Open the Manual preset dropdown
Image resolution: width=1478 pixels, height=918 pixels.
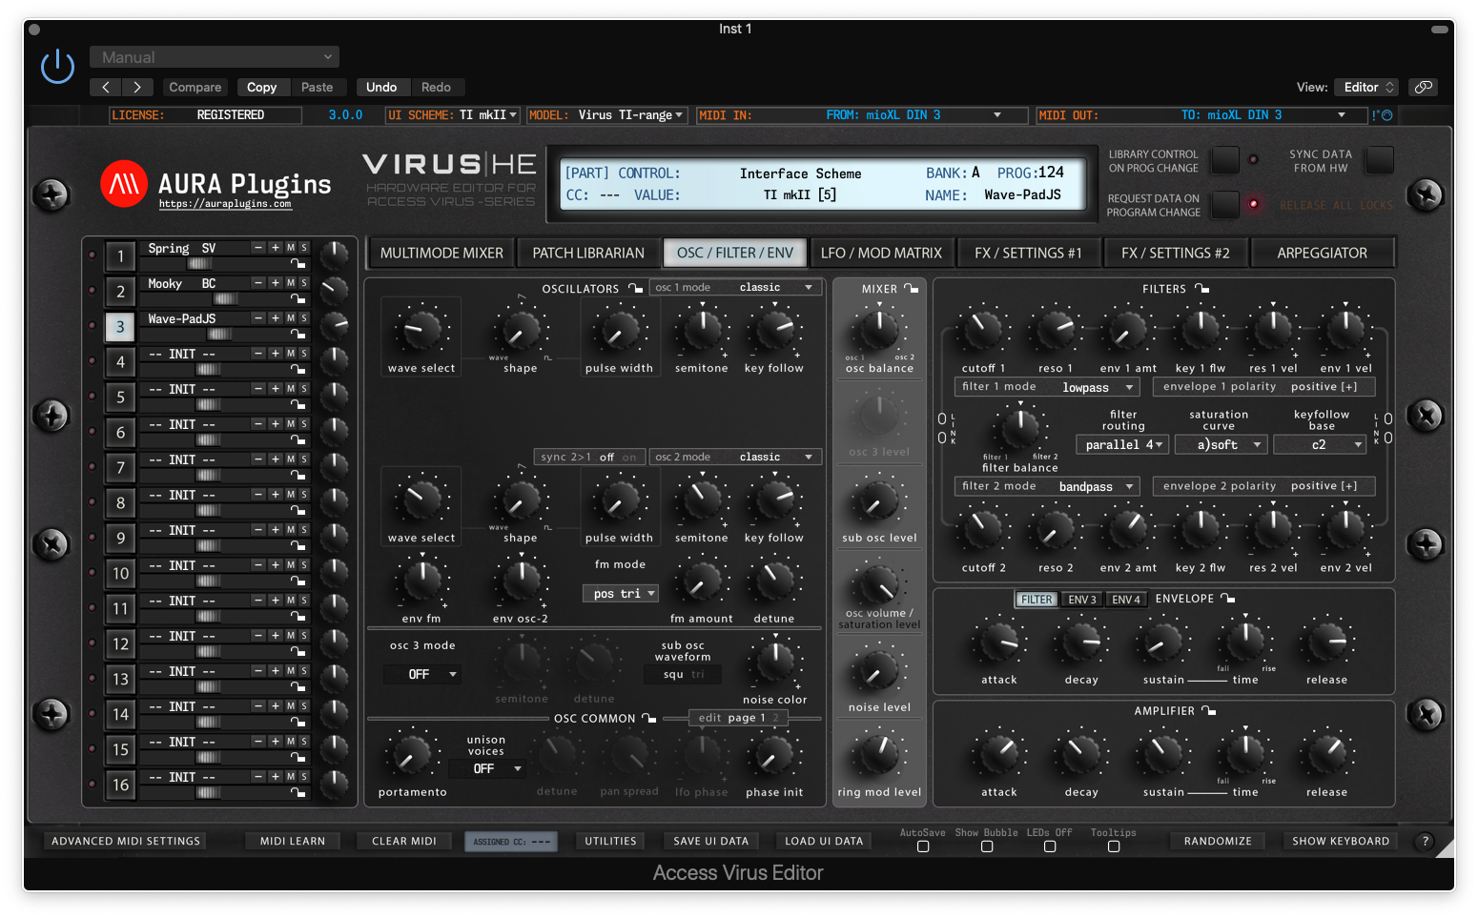tap(215, 57)
